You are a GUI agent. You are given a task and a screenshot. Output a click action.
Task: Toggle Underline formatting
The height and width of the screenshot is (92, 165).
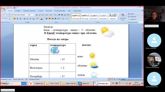(x=20, y=19)
